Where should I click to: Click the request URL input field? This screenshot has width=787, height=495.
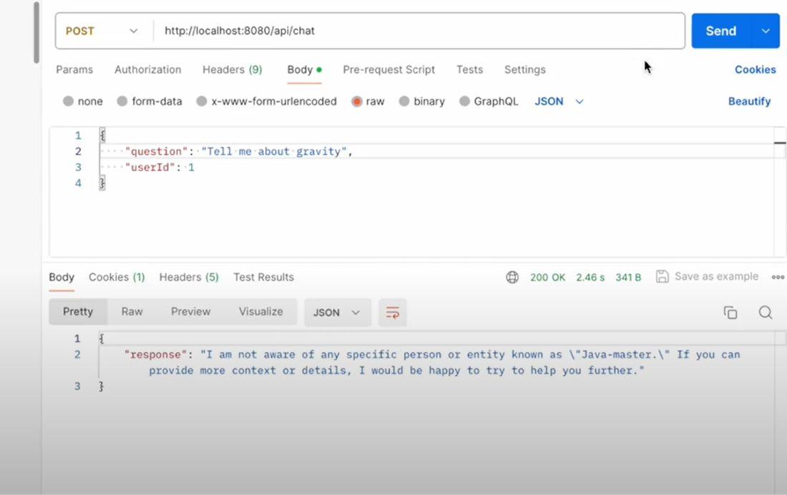(x=419, y=31)
